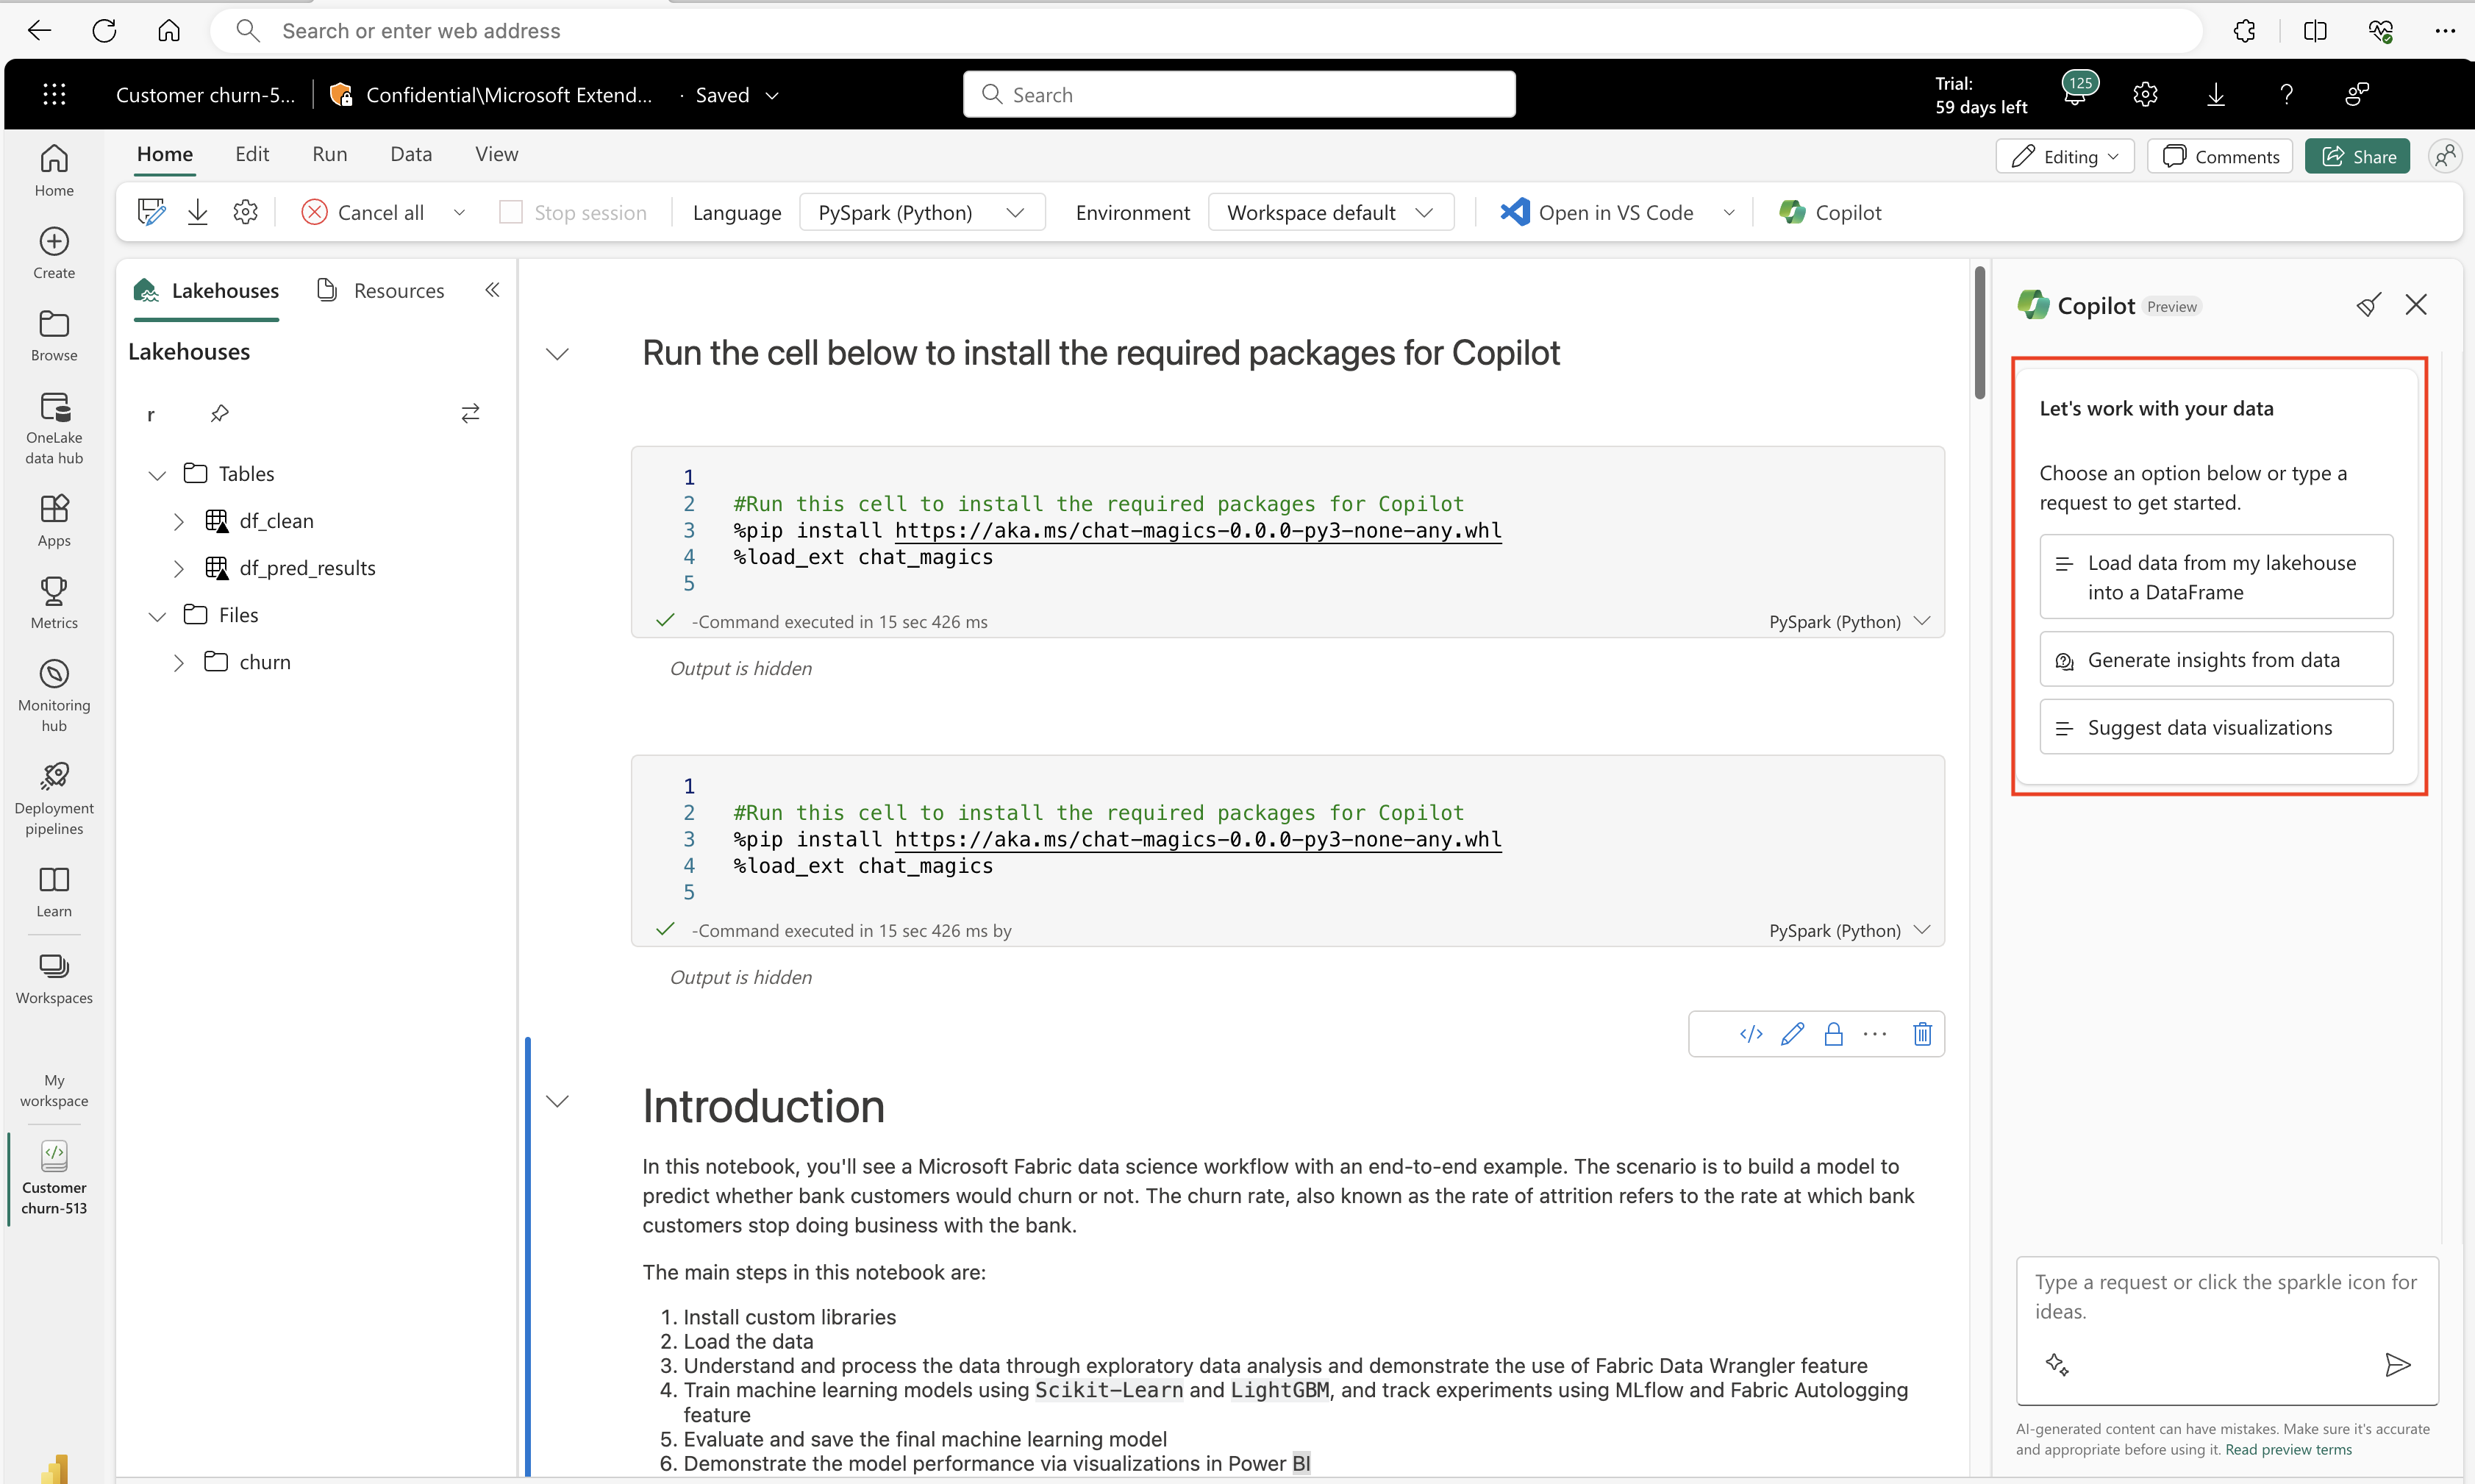
Task: Click the download icon in top header
Action: [2216, 94]
